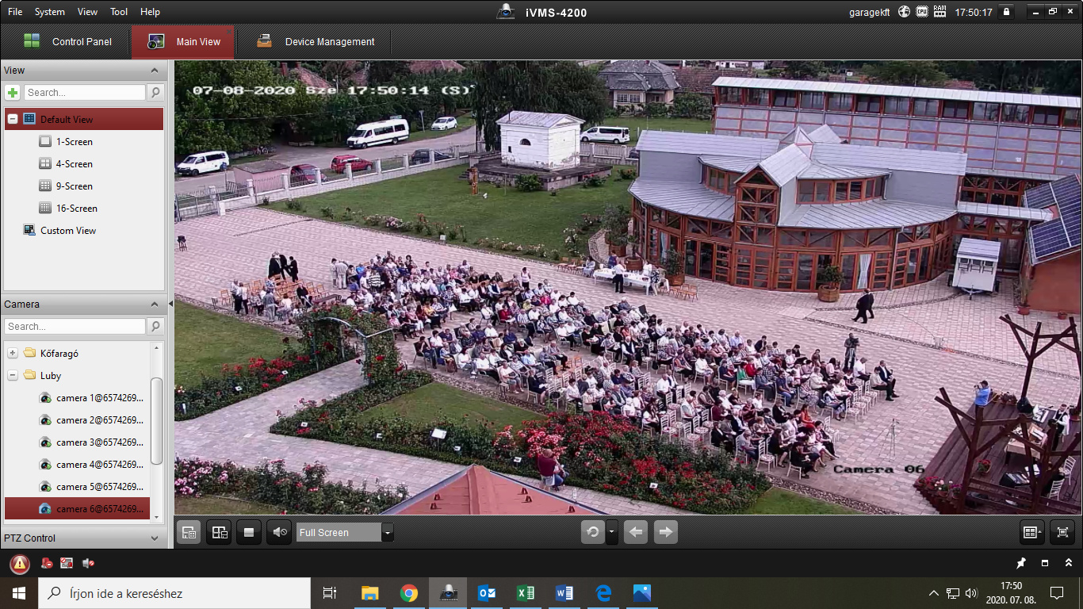Switch to the Control Panel tab
Viewport: 1083px width, 609px height.
(x=67, y=41)
